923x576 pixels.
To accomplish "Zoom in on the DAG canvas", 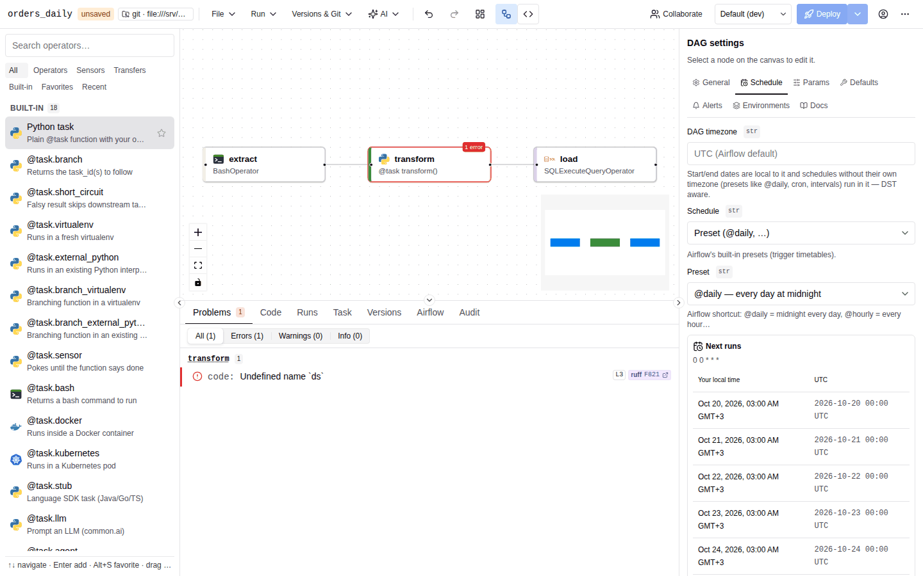I will coord(198,232).
